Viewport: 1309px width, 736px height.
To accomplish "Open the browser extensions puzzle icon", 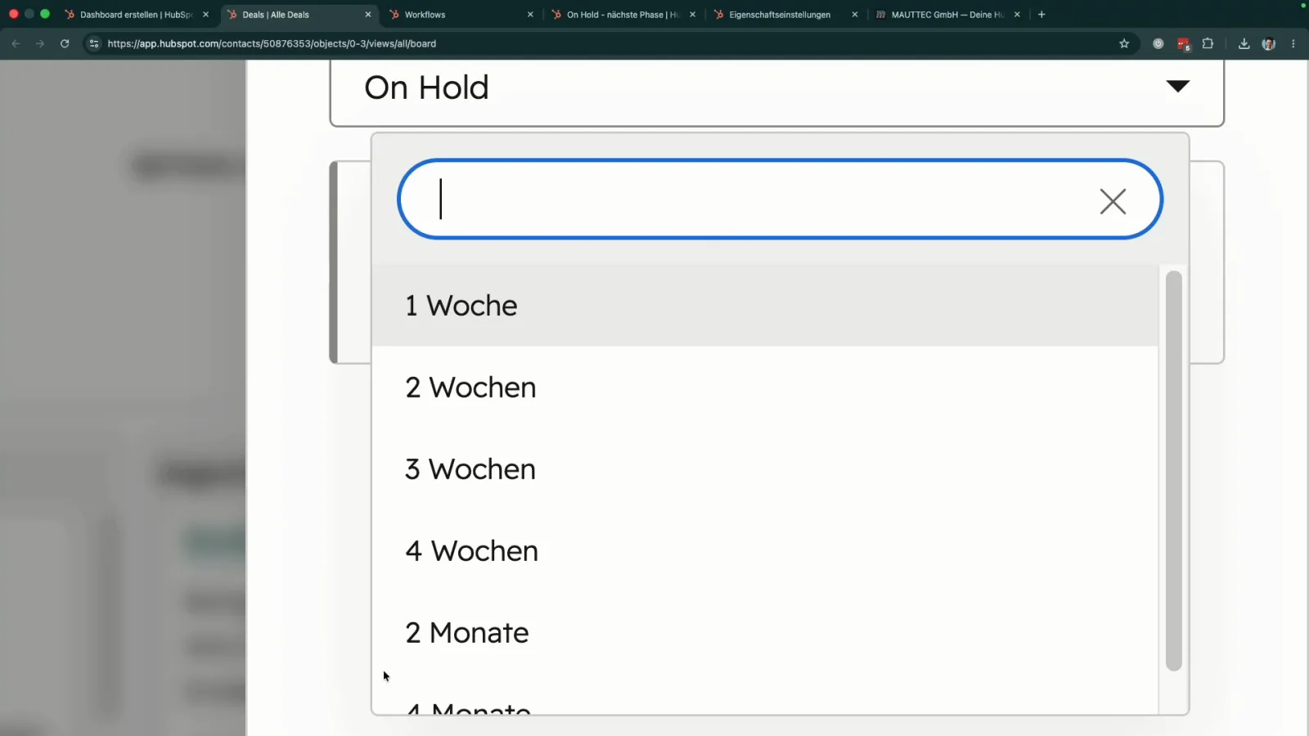I will tap(1208, 43).
